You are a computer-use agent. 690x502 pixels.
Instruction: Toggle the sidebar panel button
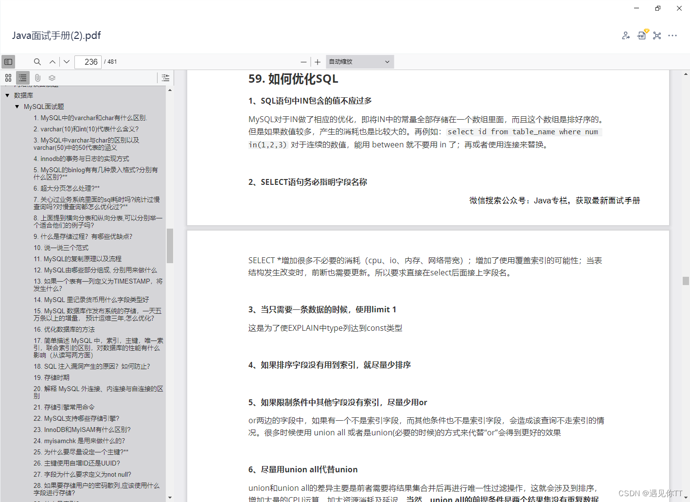pos(8,62)
